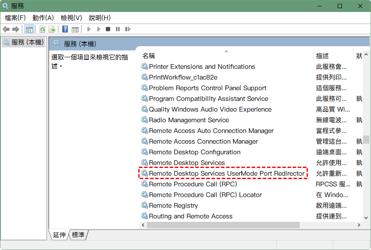Viewport: 371px width, 250px height.
Task: Click the Services app icon in title bar
Action: tap(6, 6)
